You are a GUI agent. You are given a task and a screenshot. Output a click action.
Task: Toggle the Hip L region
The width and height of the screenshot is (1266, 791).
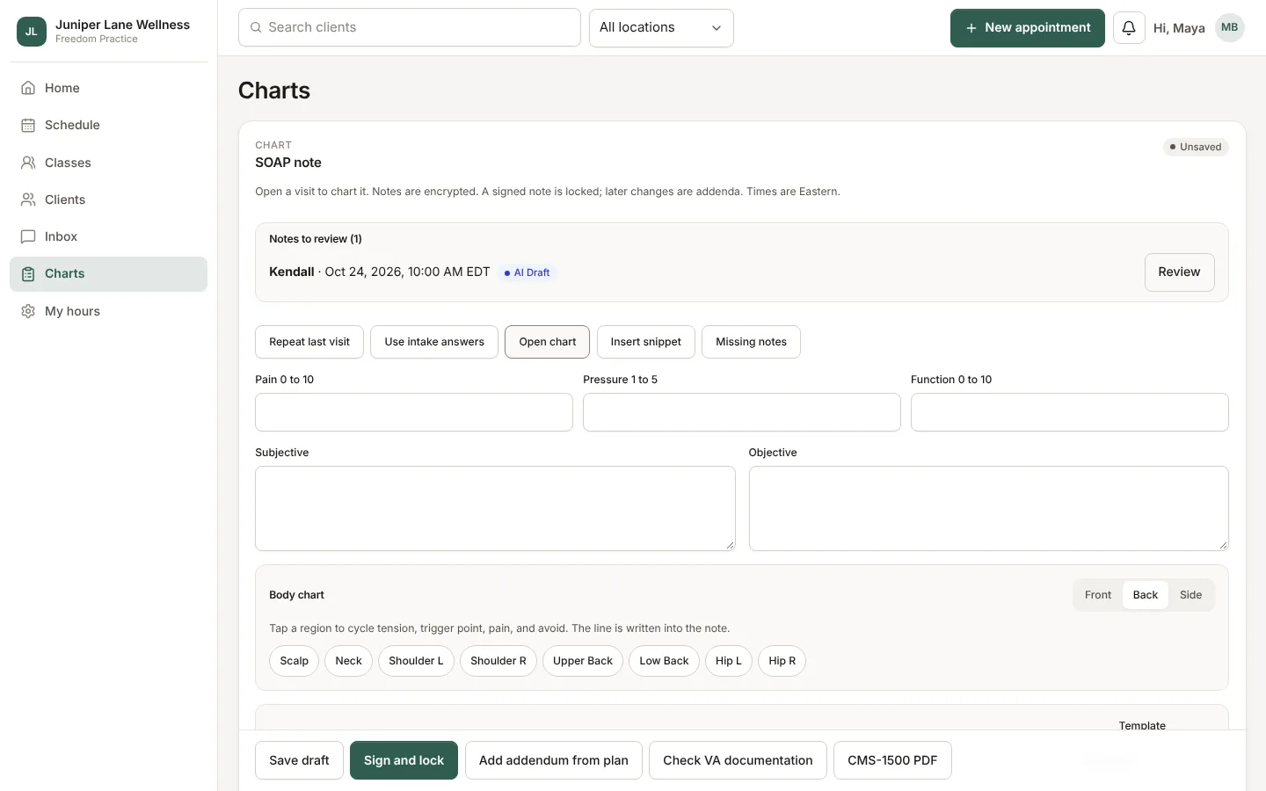click(x=729, y=661)
